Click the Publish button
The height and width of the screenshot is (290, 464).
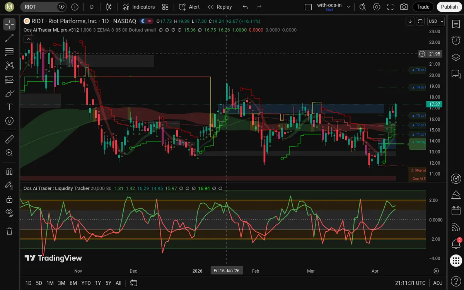point(449,7)
